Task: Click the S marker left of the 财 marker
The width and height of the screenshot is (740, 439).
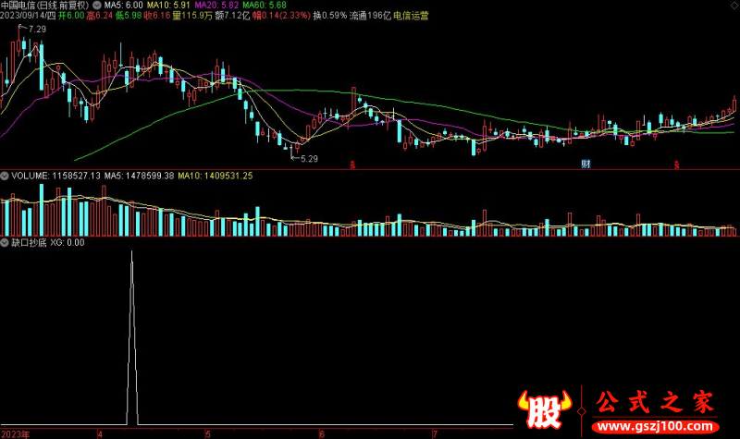Action: pos(352,165)
